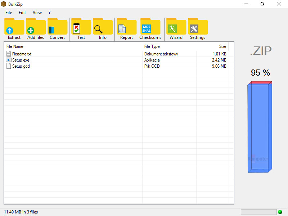Select the Setup.exe file row
The image size is (288, 216).
(x=21, y=60)
